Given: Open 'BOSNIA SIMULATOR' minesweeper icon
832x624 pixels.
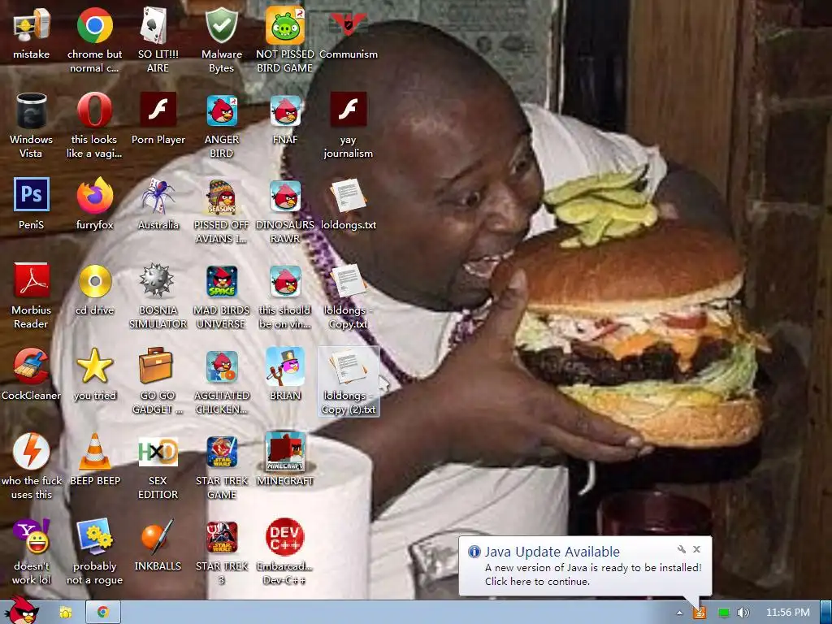Looking at the screenshot, I should pyautogui.click(x=158, y=280).
